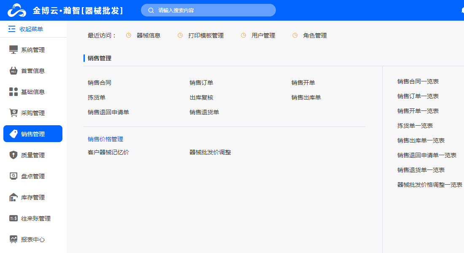Click the 首营信息 basket icon
The image size is (464, 253).
pos(13,71)
